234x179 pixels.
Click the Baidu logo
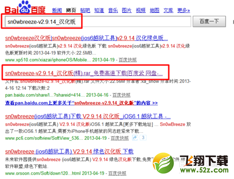[x=25, y=7]
